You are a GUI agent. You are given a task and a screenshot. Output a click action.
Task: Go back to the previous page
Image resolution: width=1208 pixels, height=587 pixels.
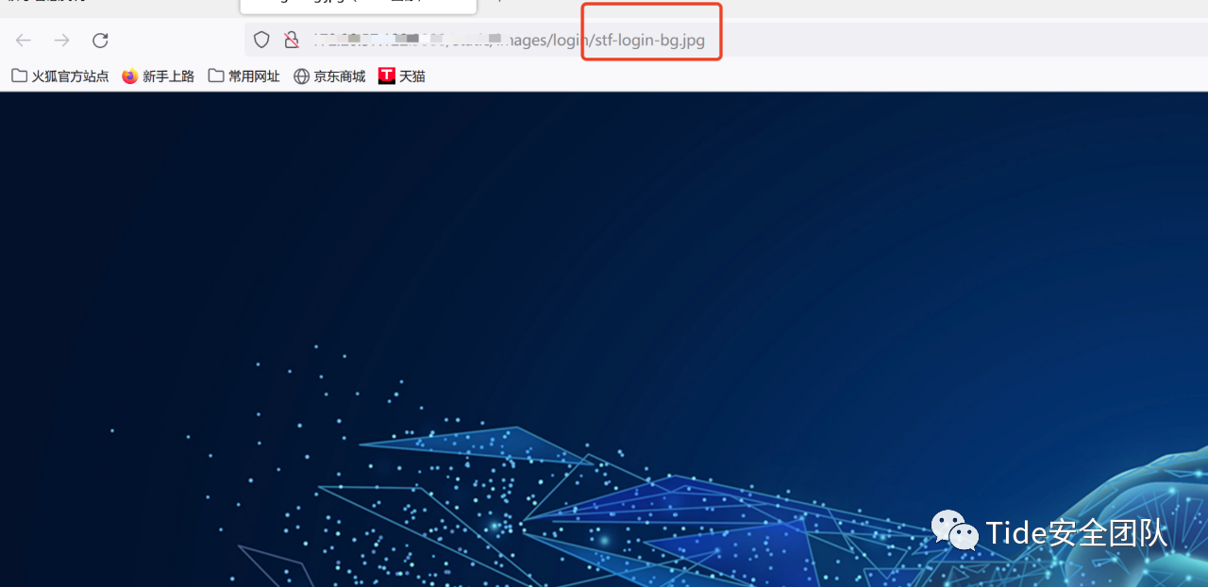tap(24, 41)
